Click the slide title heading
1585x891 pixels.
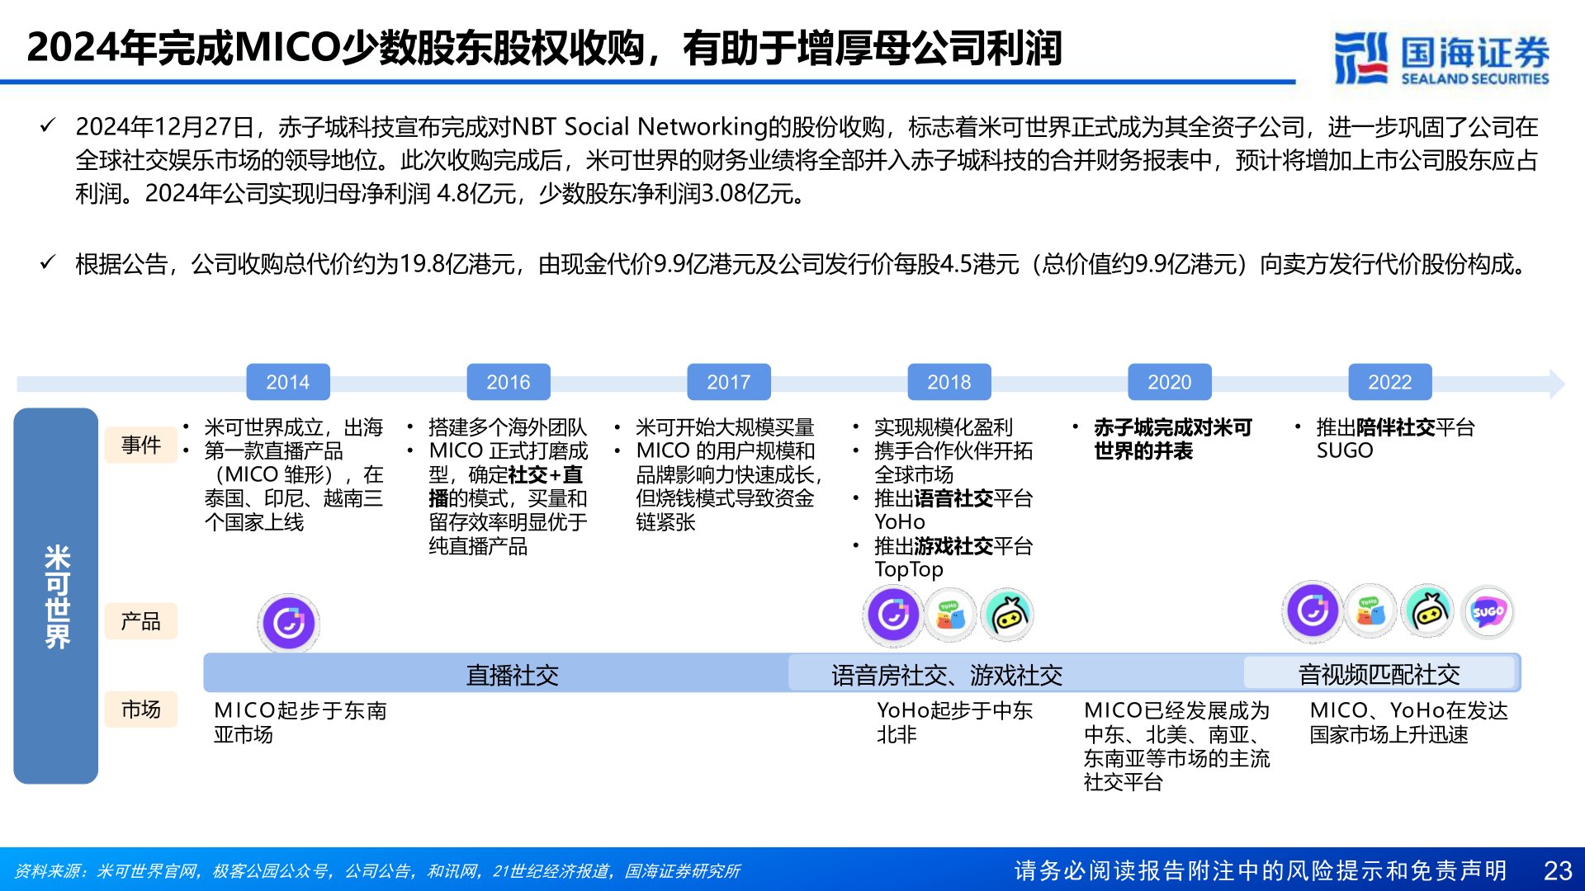tap(544, 47)
